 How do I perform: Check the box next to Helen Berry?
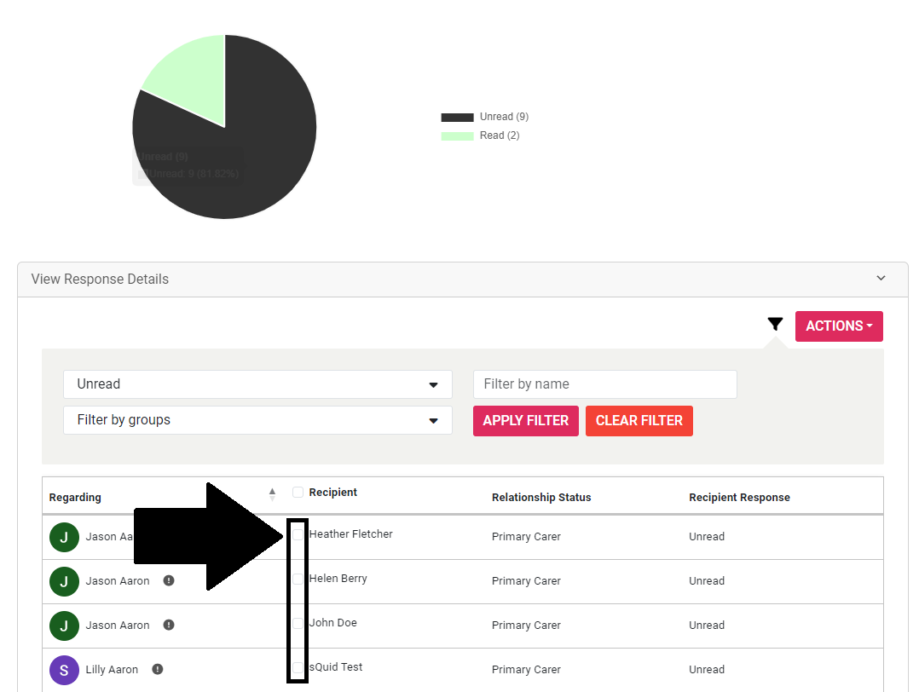[298, 580]
